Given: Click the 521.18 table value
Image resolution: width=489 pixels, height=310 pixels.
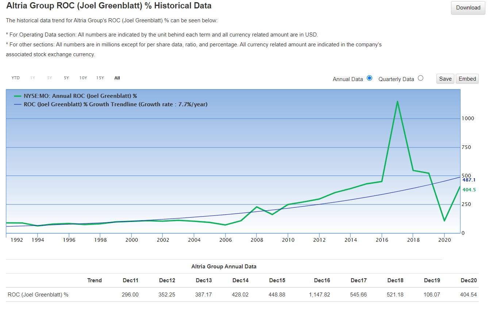Looking at the screenshot, I should click(395, 295).
